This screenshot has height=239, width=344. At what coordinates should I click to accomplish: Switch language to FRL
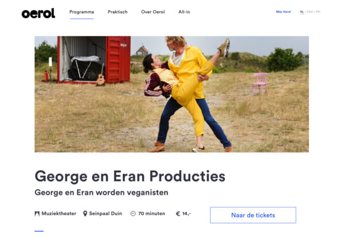point(318,12)
